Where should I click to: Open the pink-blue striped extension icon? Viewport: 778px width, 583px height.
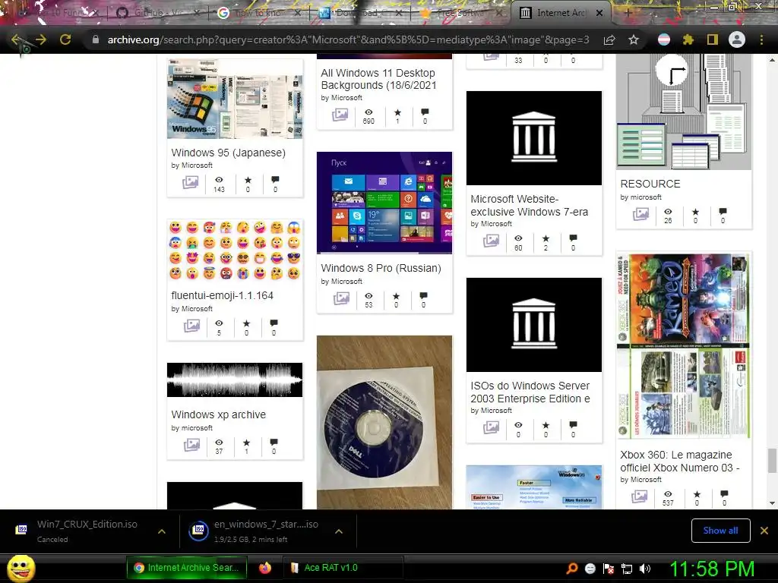click(663, 39)
